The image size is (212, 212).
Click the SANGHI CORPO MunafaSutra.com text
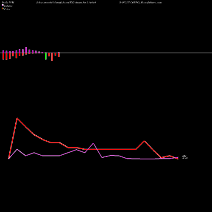(140, 3)
